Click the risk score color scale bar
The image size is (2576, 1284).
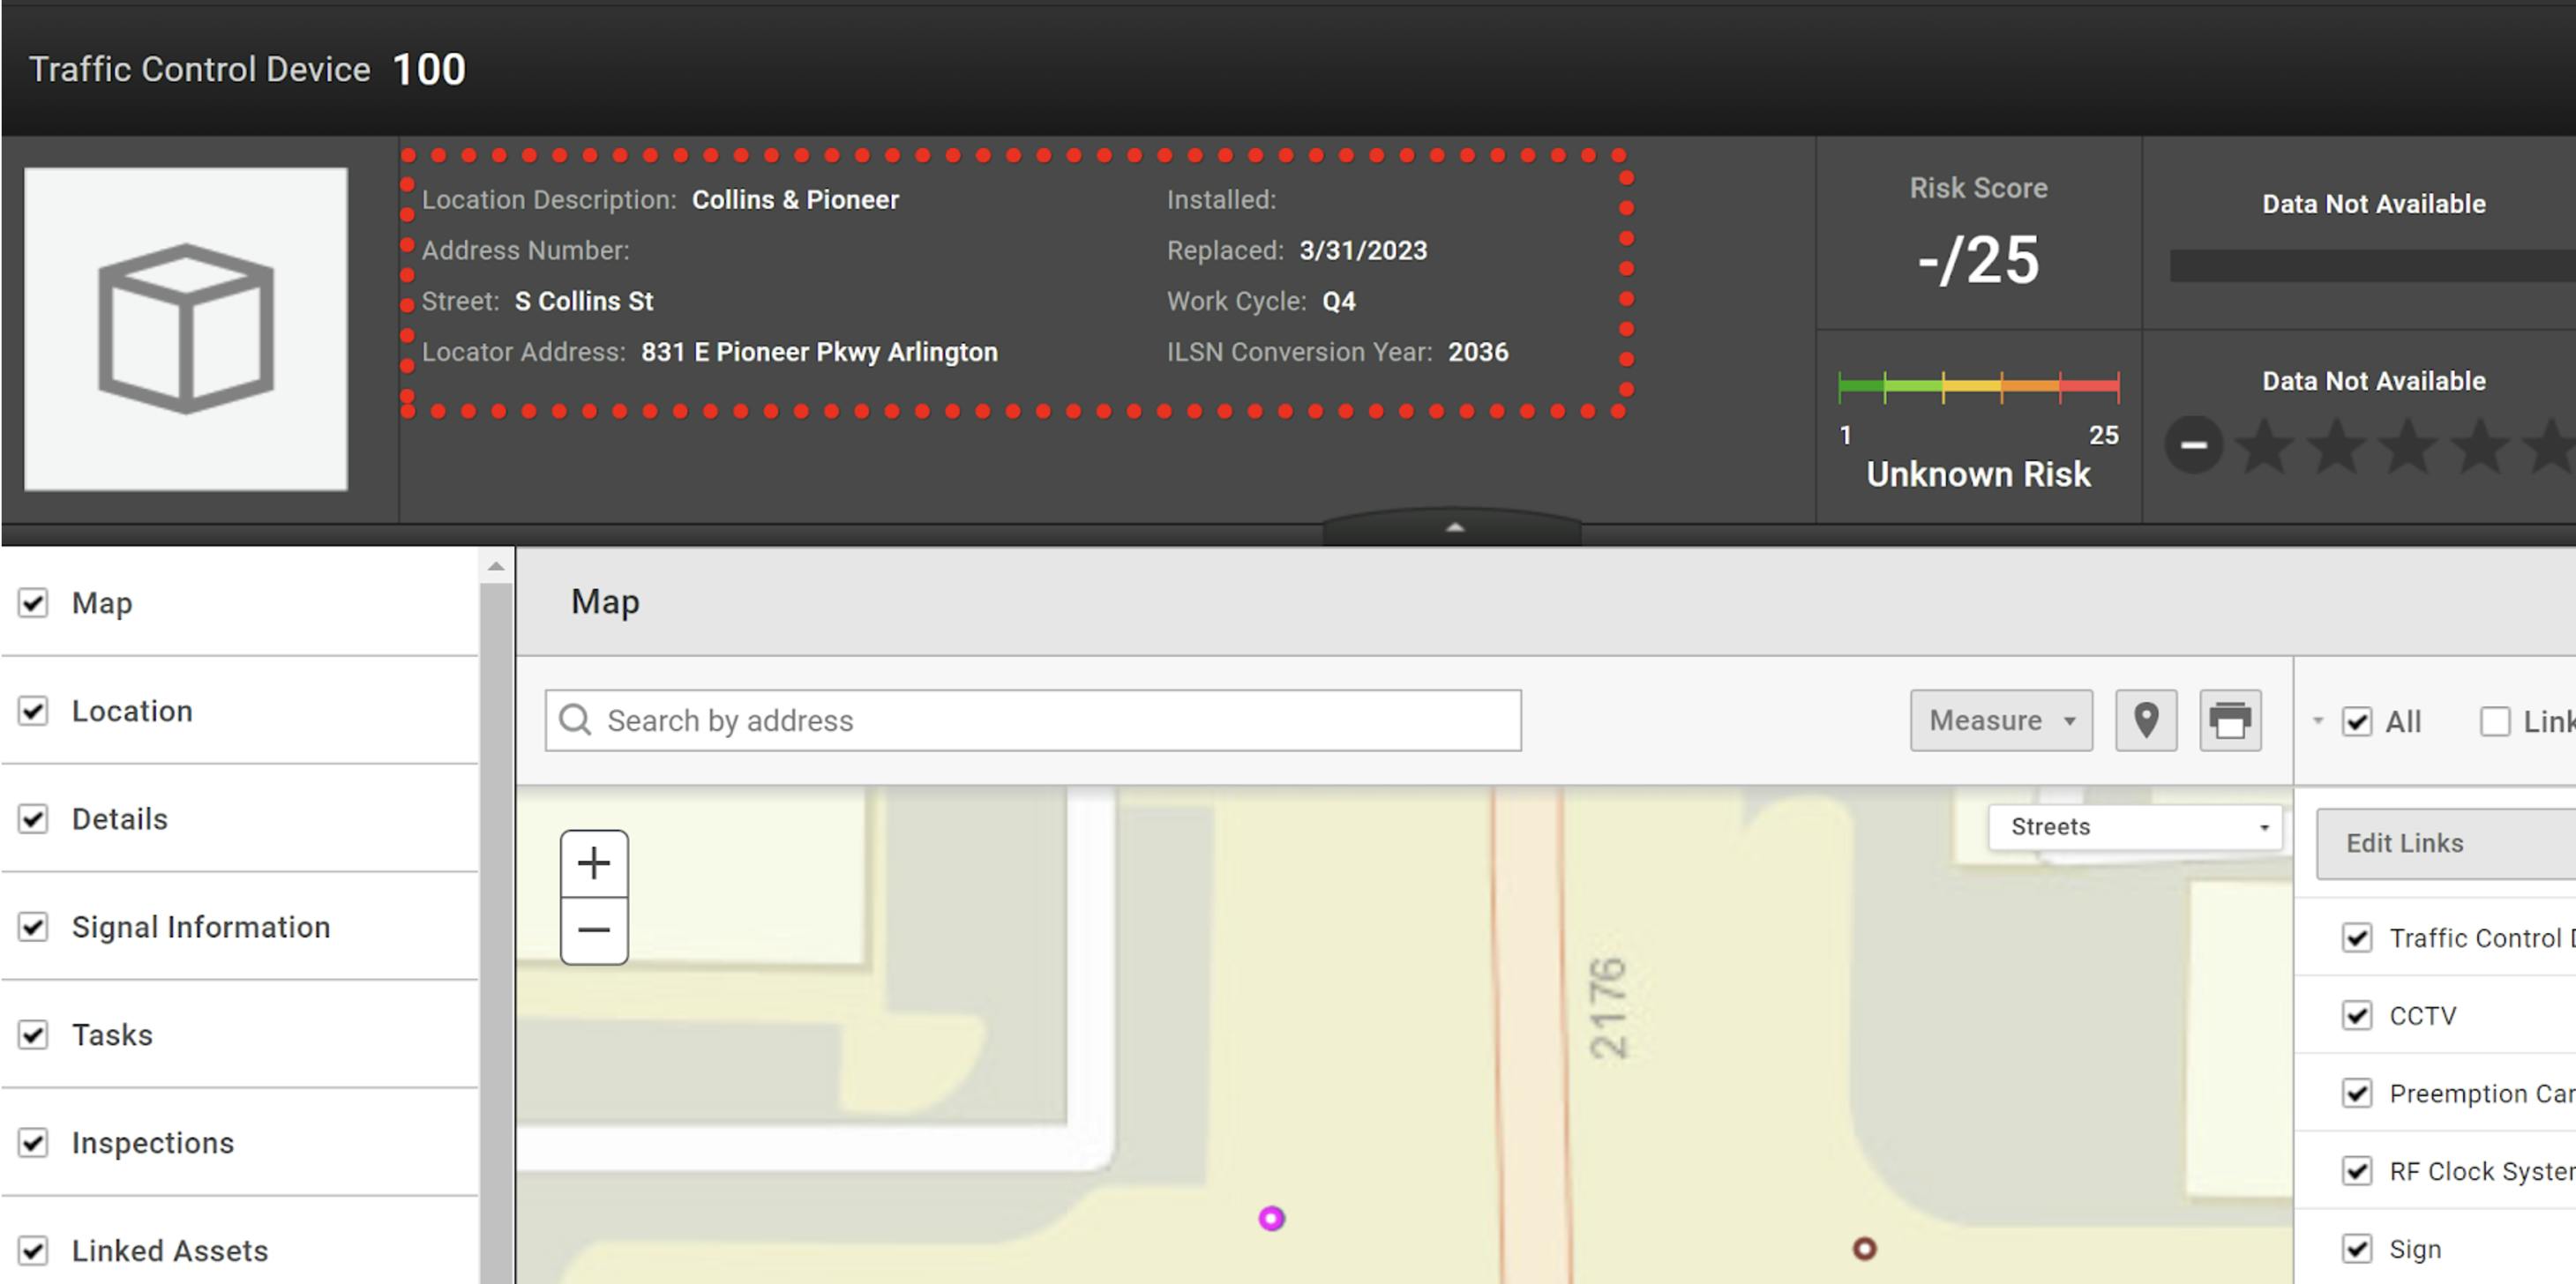1978,386
